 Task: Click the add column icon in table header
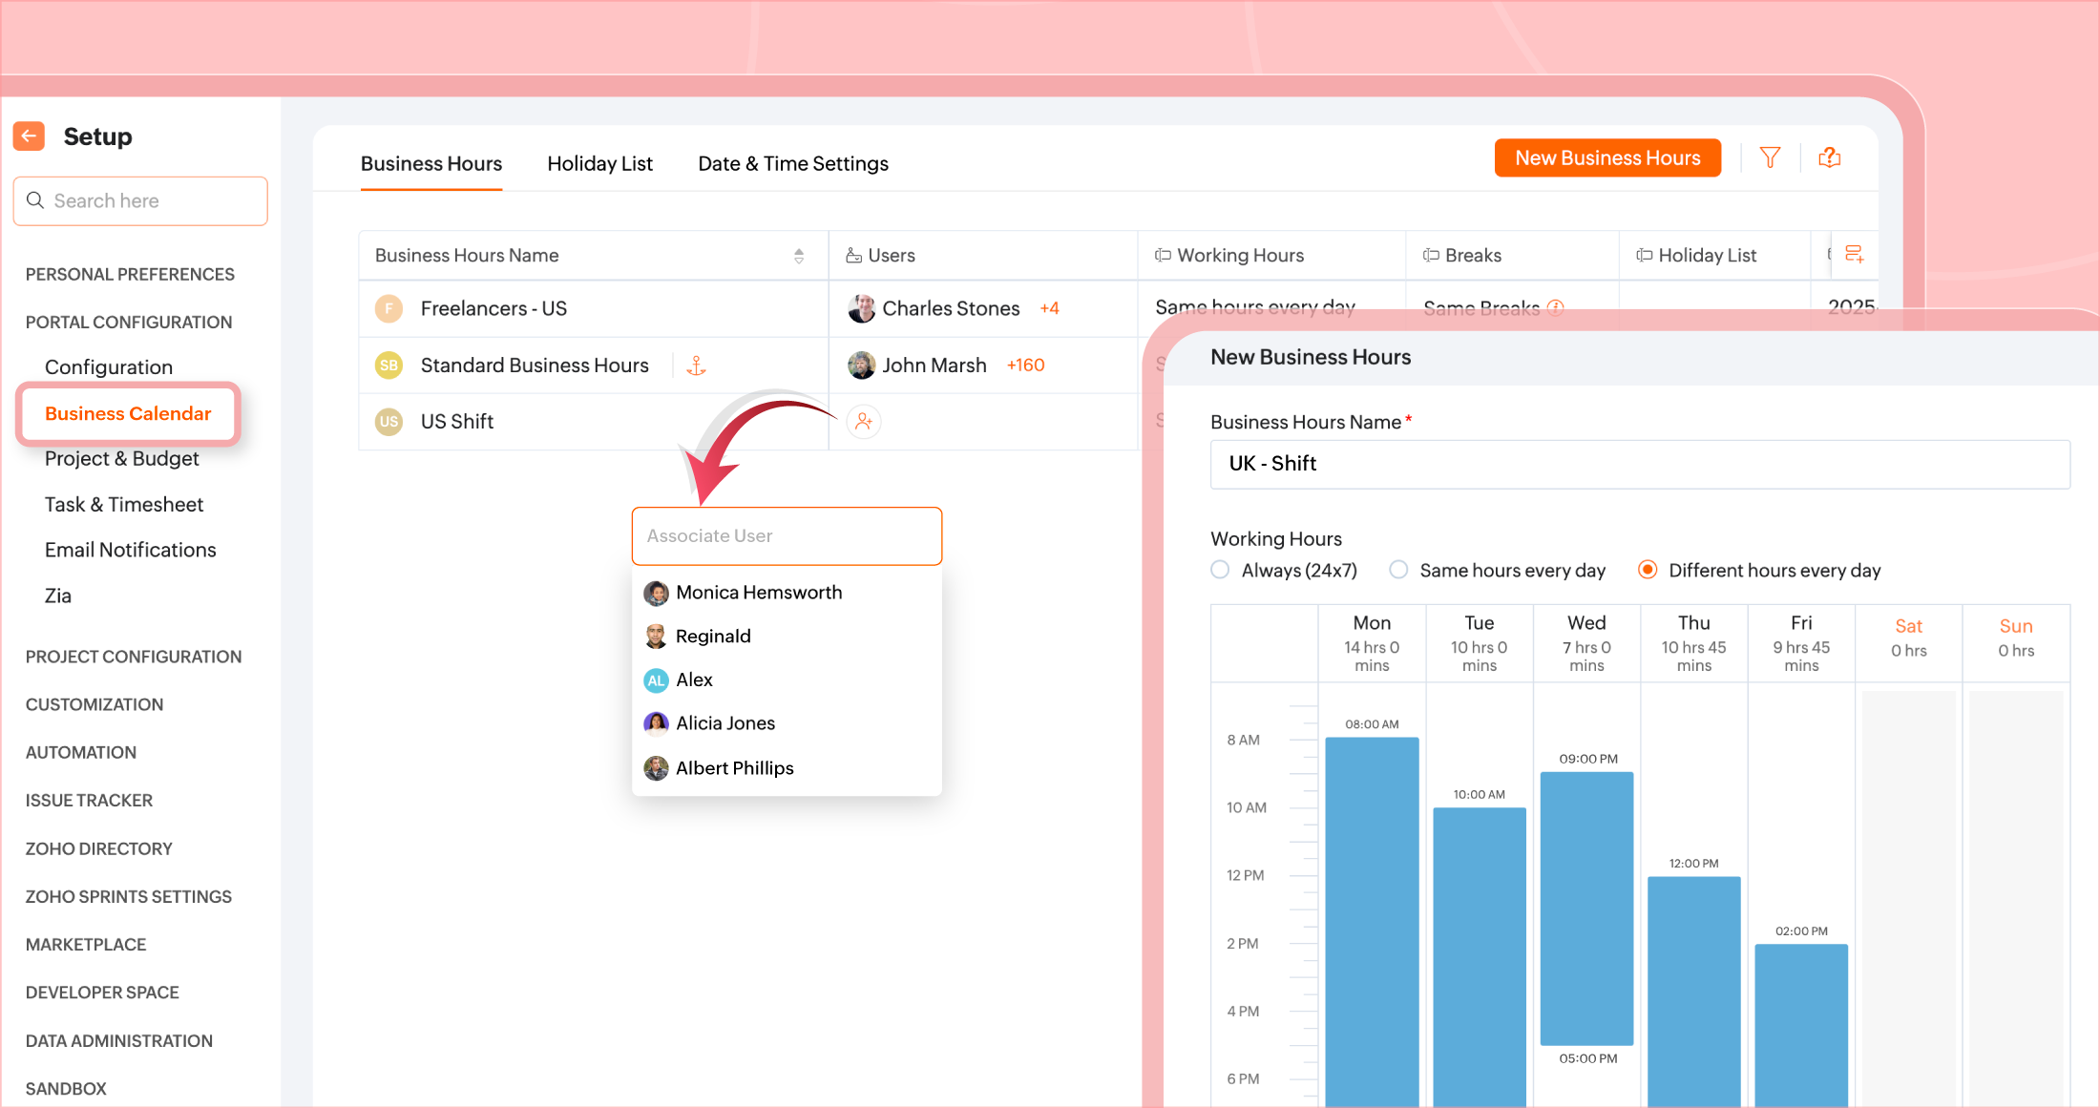click(x=1854, y=254)
